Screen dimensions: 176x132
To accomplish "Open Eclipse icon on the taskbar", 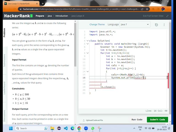I will tap(59, 128).
